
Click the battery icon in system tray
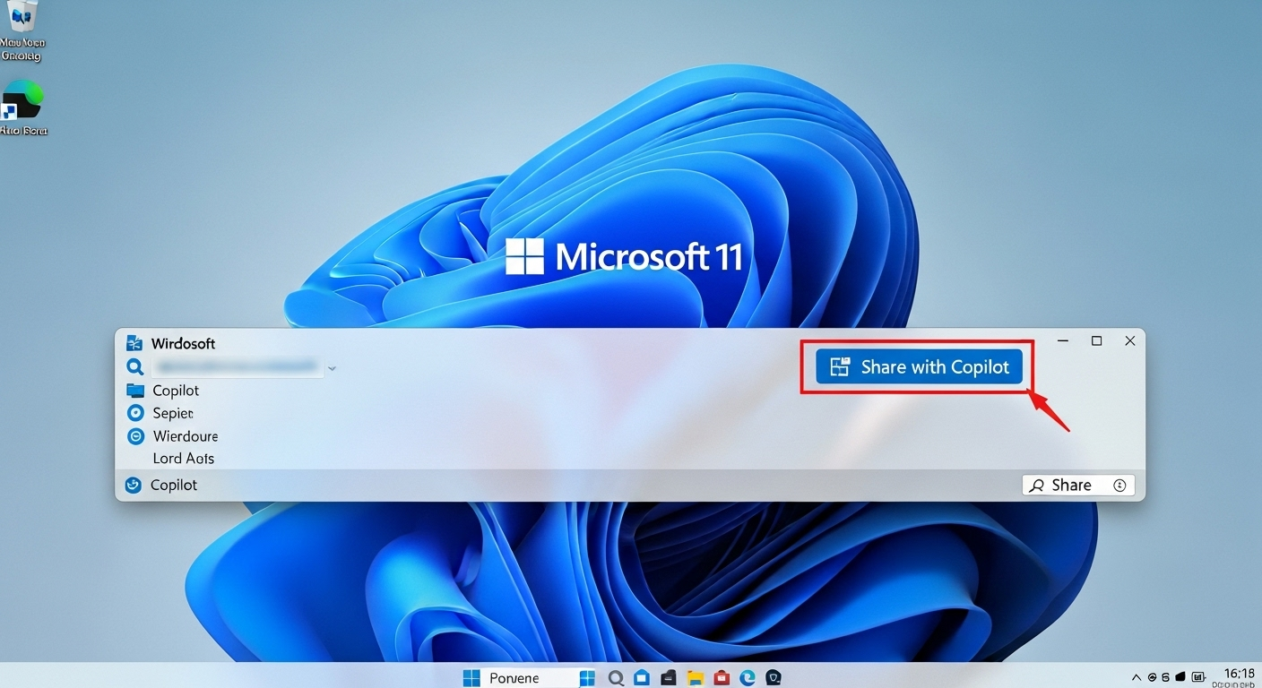point(1200,678)
